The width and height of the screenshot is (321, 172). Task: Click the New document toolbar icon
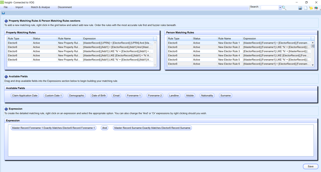coord(305,8)
